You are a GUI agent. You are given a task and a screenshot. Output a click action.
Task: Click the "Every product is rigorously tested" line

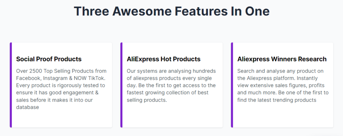61,85
